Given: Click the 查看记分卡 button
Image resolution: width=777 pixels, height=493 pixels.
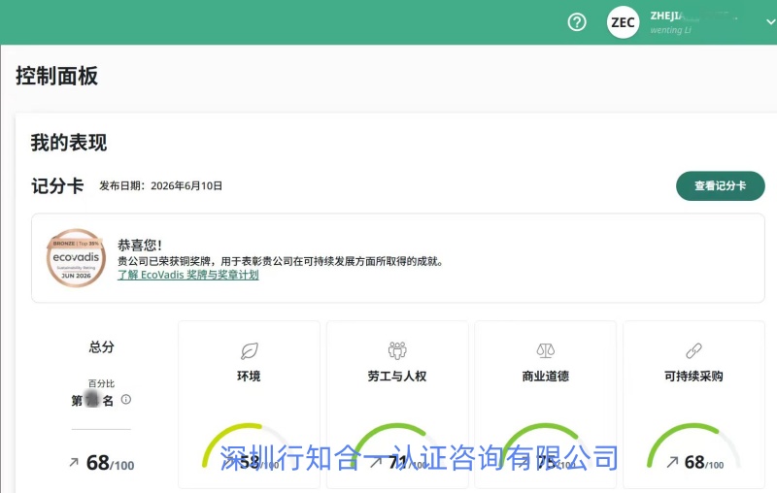Looking at the screenshot, I should click(720, 186).
